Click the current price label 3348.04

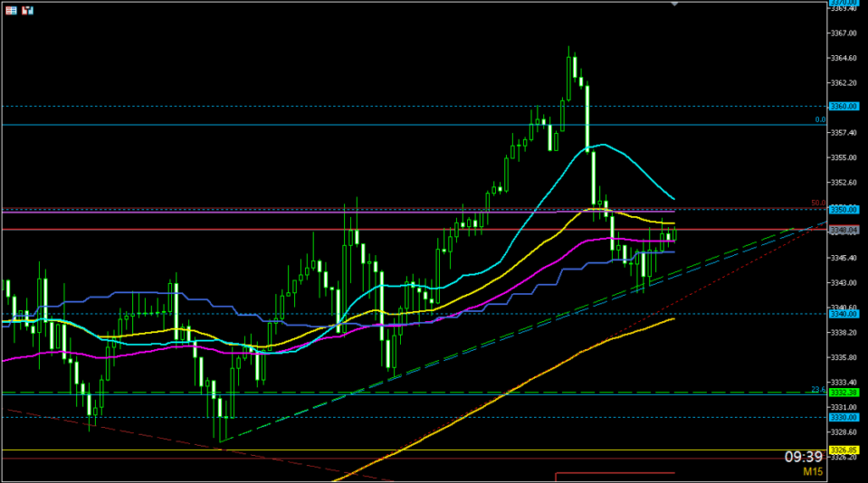point(843,230)
